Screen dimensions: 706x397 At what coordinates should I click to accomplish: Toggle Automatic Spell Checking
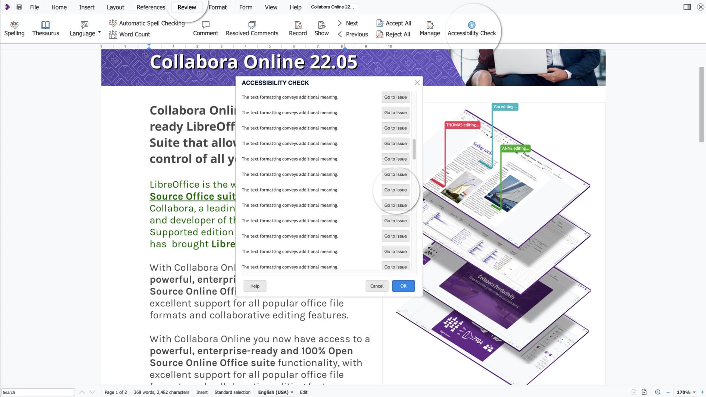[147, 23]
